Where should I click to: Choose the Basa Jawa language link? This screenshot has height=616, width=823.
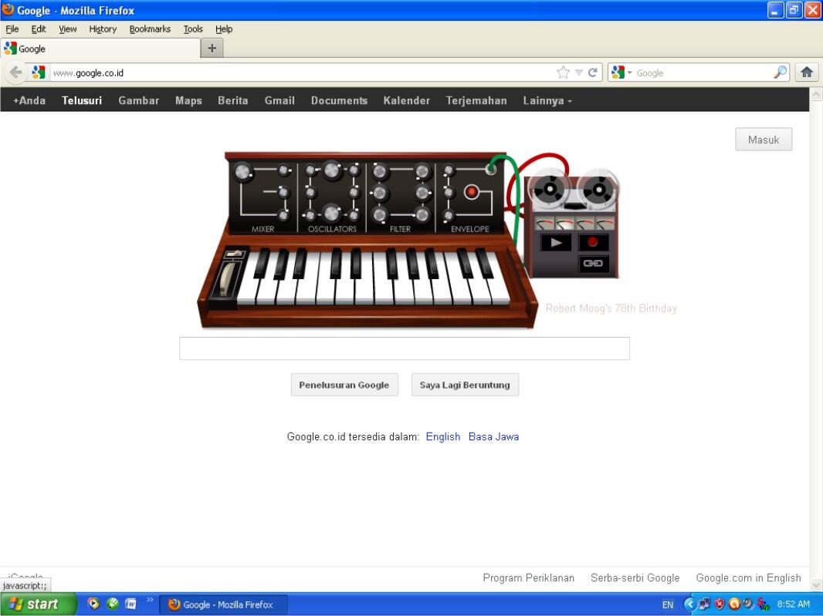tap(493, 436)
